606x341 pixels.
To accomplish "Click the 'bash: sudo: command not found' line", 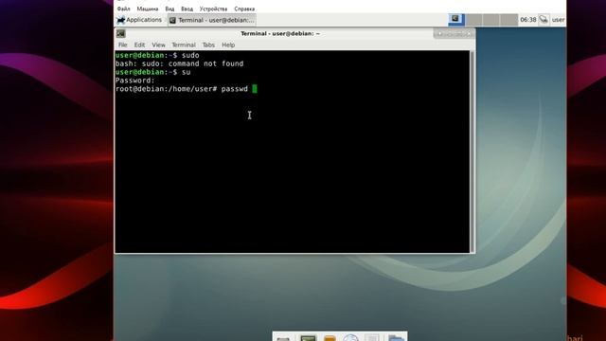I will [179, 63].
